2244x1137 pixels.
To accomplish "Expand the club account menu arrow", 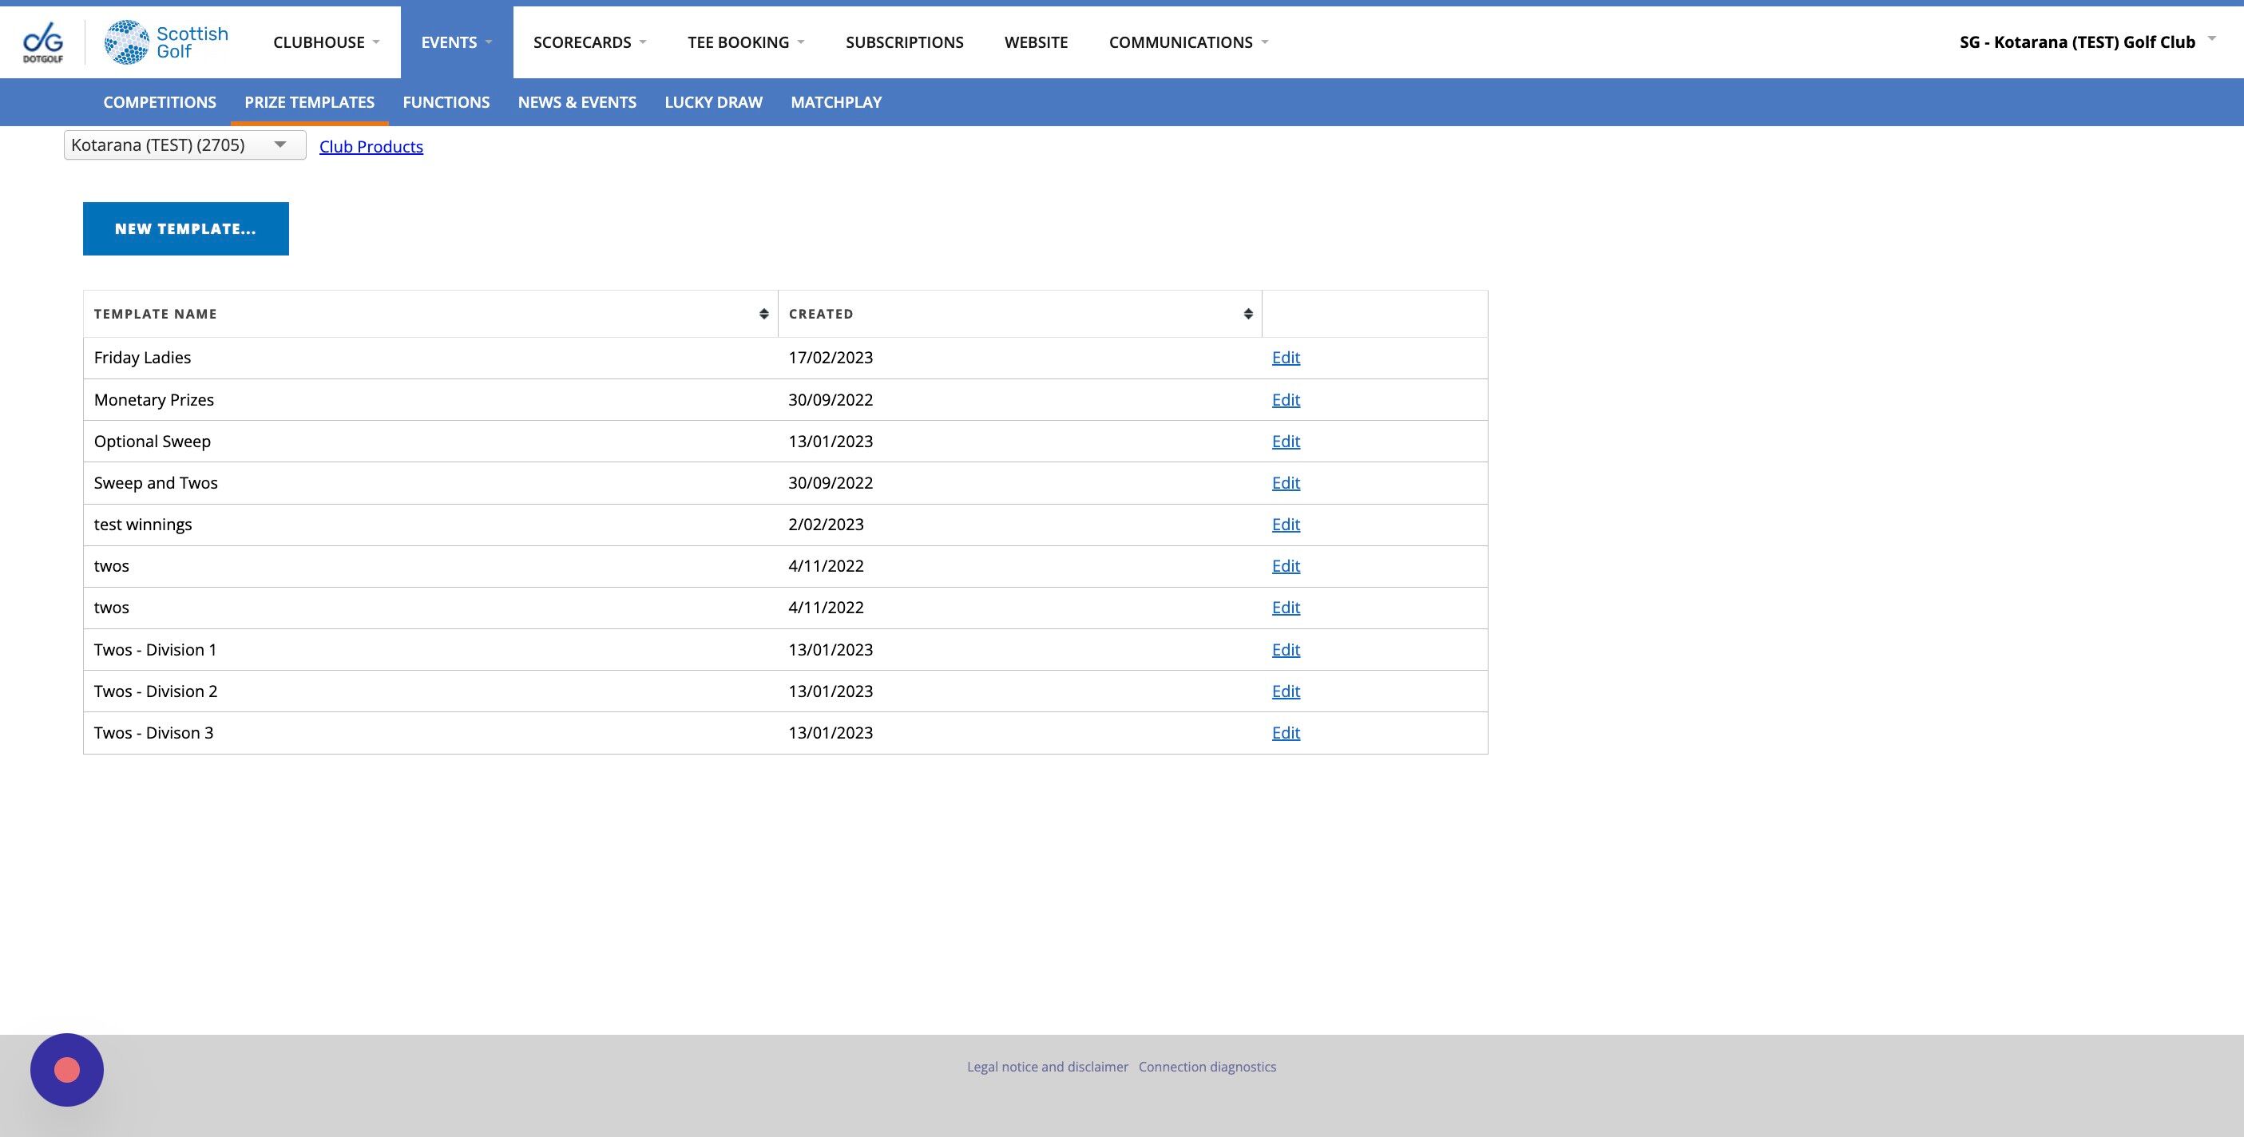I will pos(2211,39).
